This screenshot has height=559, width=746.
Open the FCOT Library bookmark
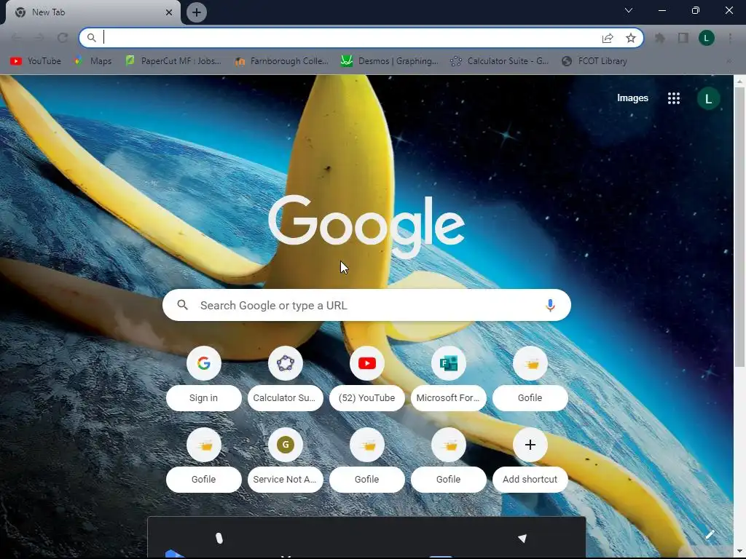[594, 61]
